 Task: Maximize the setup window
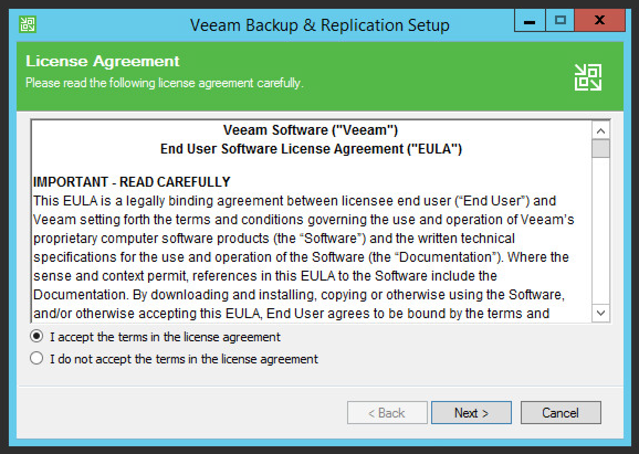point(560,21)
